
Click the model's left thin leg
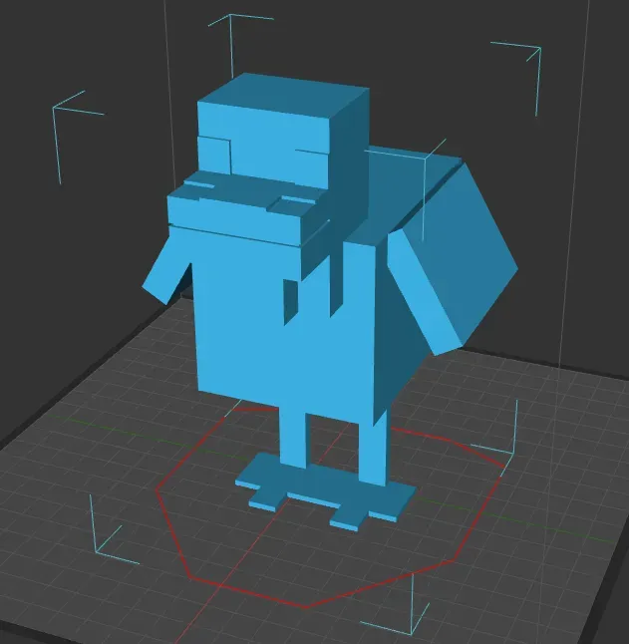(x=294, y=438)
